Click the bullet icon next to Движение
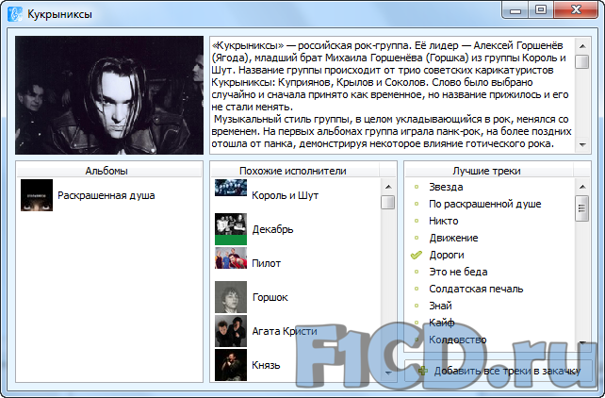605x398 pixels. coord(417,238)
